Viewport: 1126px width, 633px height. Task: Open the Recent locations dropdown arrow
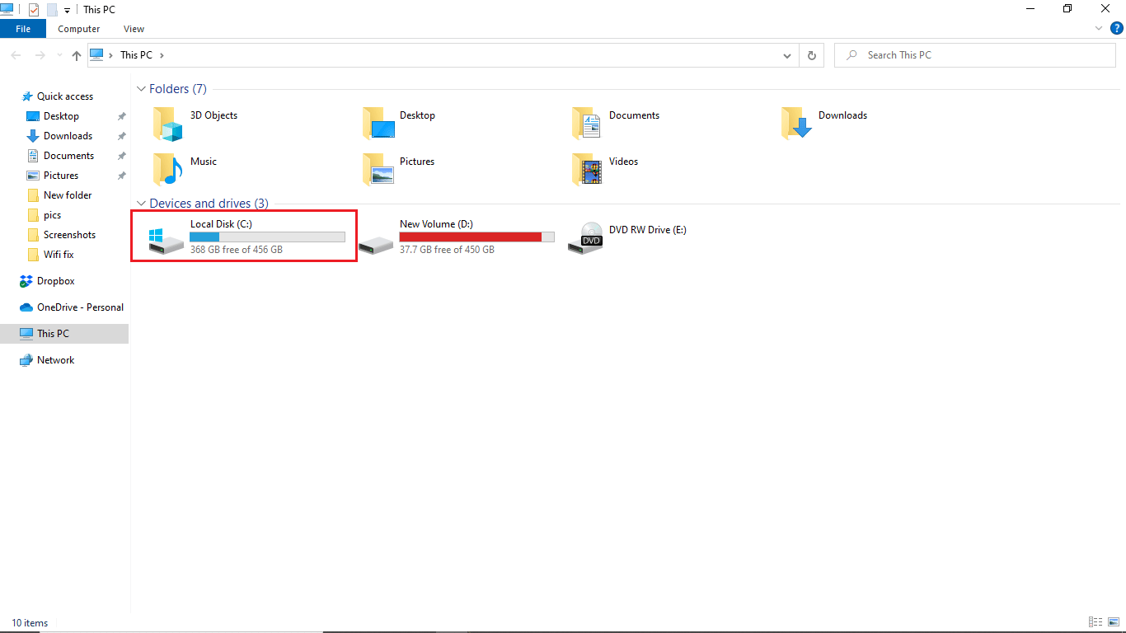(x=59, y=55)
